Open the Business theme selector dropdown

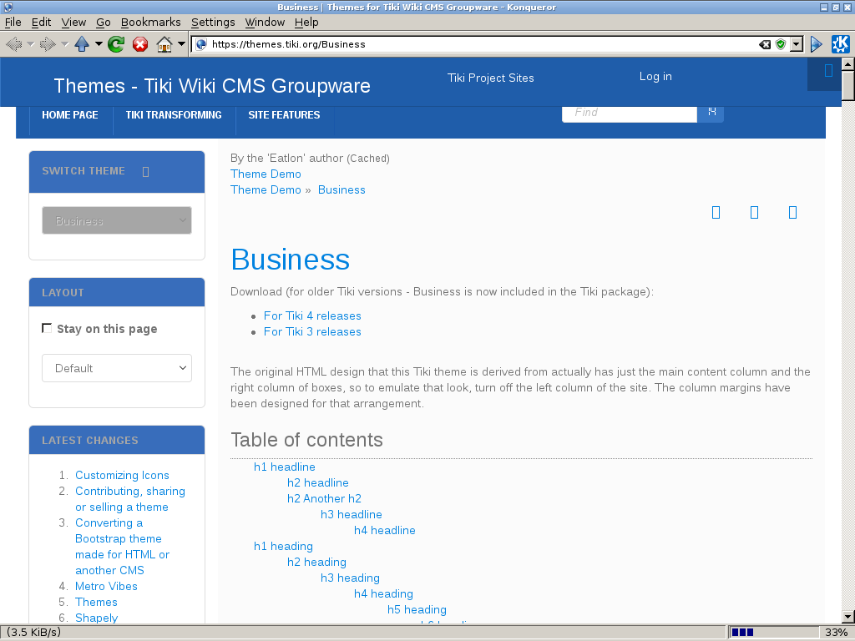117,220
